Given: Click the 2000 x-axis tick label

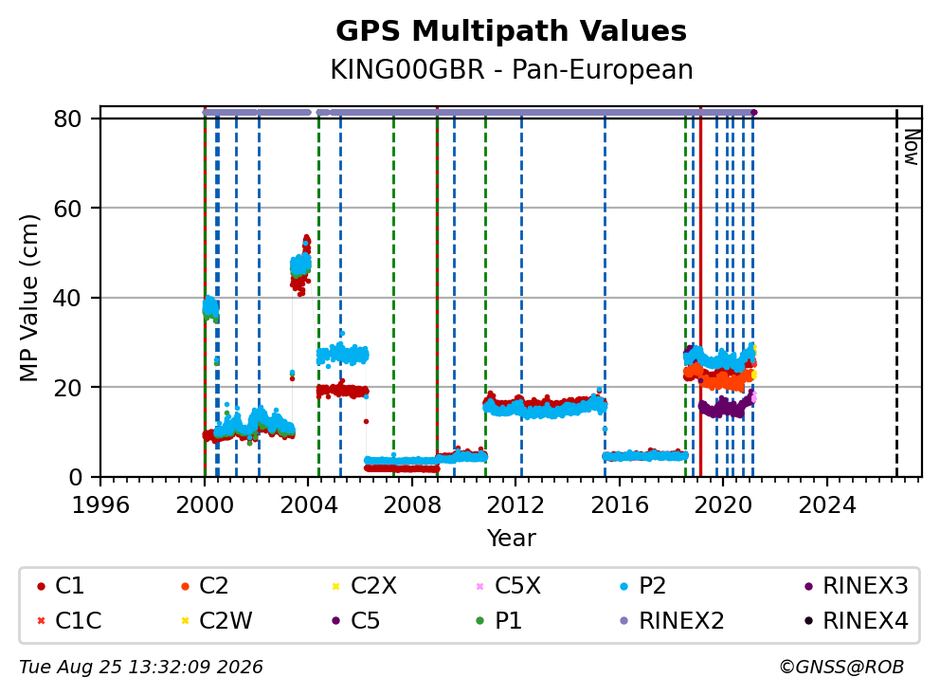Looking at the screenshot, I should tap(205, 505).
